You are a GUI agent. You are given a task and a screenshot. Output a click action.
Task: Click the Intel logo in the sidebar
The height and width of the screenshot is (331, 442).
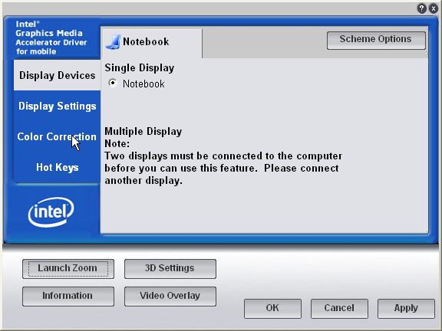pos(51,212)
